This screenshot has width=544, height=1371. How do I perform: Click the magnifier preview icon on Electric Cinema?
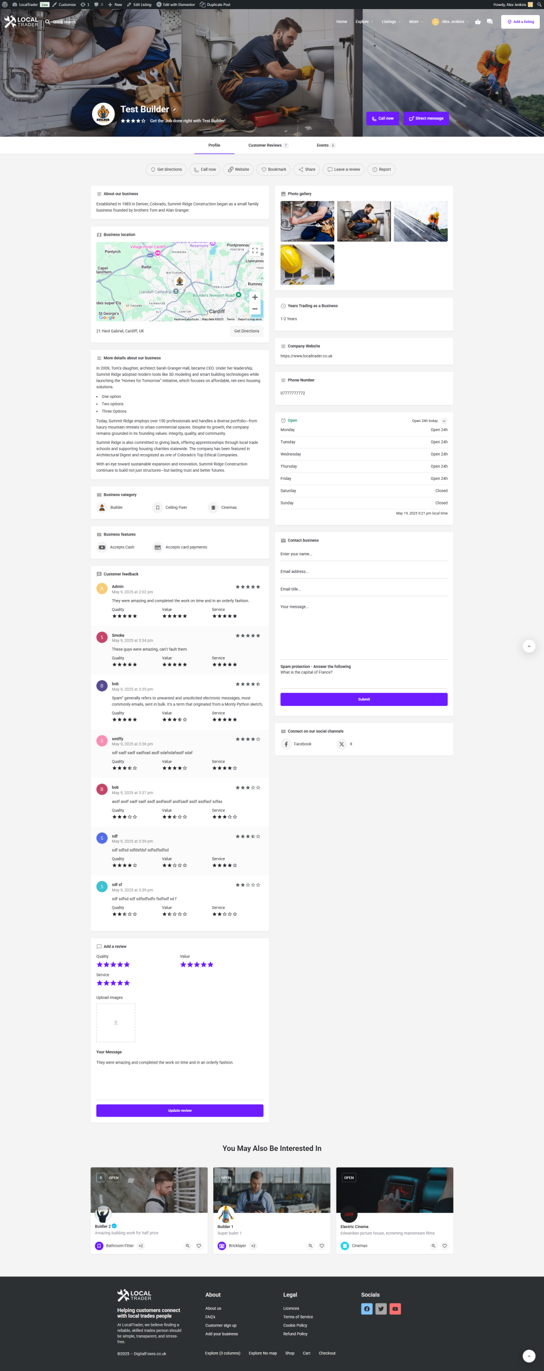coord(433,1246)
